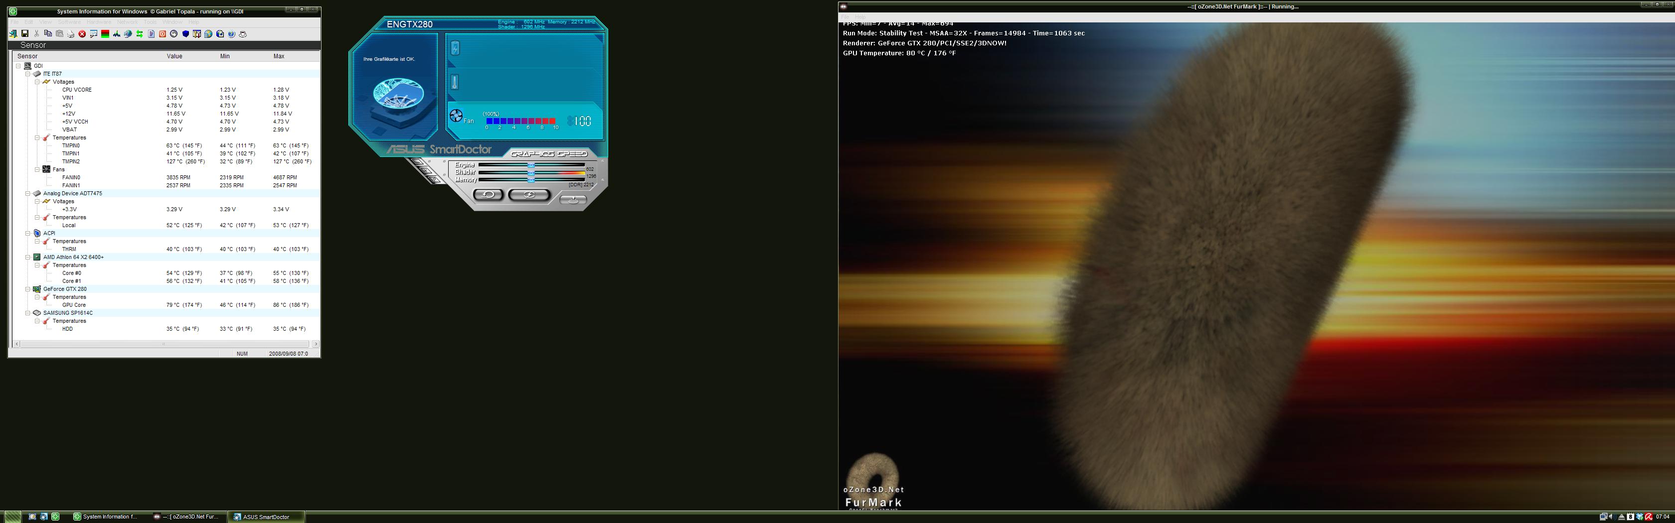Click the printer icon in SIW toolbar
Image resolution: width=1675 pixels, height=523 pixels.
(x=71, y=34)
